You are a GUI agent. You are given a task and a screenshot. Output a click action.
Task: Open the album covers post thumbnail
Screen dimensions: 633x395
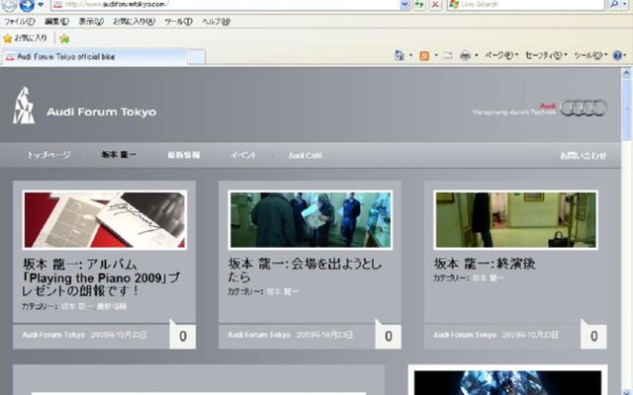click(105, 219)
